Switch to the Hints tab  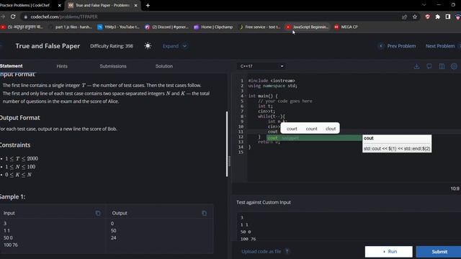(x=62, y=66)
